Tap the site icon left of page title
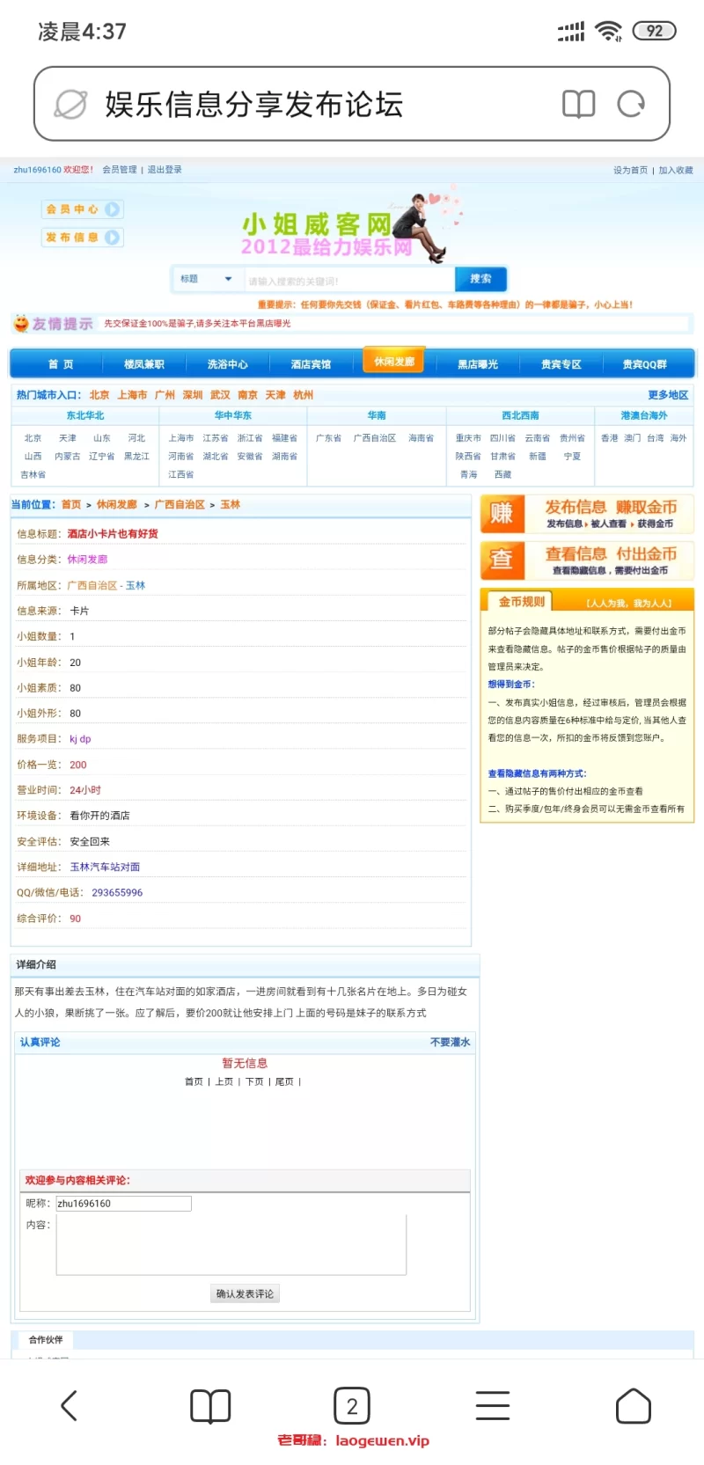Image resolution: width=704 pixels, height=1465 pixels. coord(70,104)
